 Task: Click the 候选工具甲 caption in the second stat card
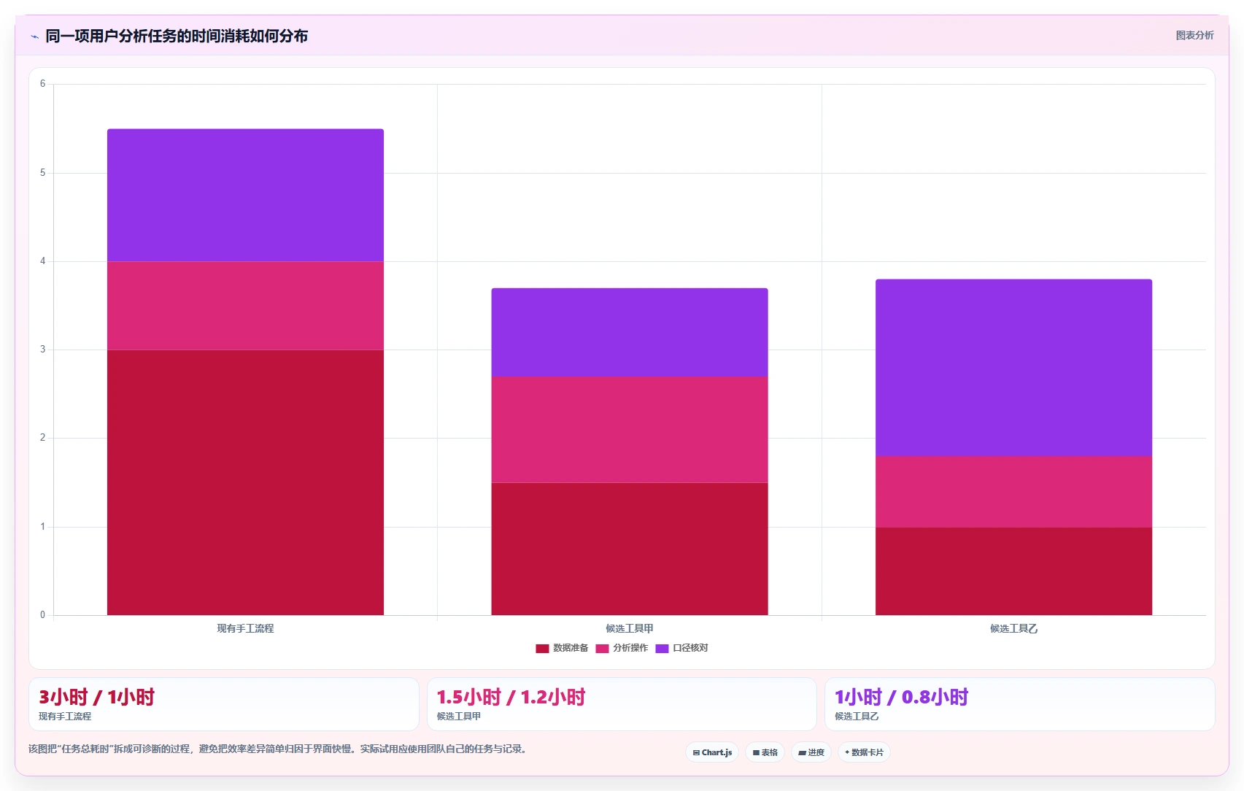(x=458, y=717)
